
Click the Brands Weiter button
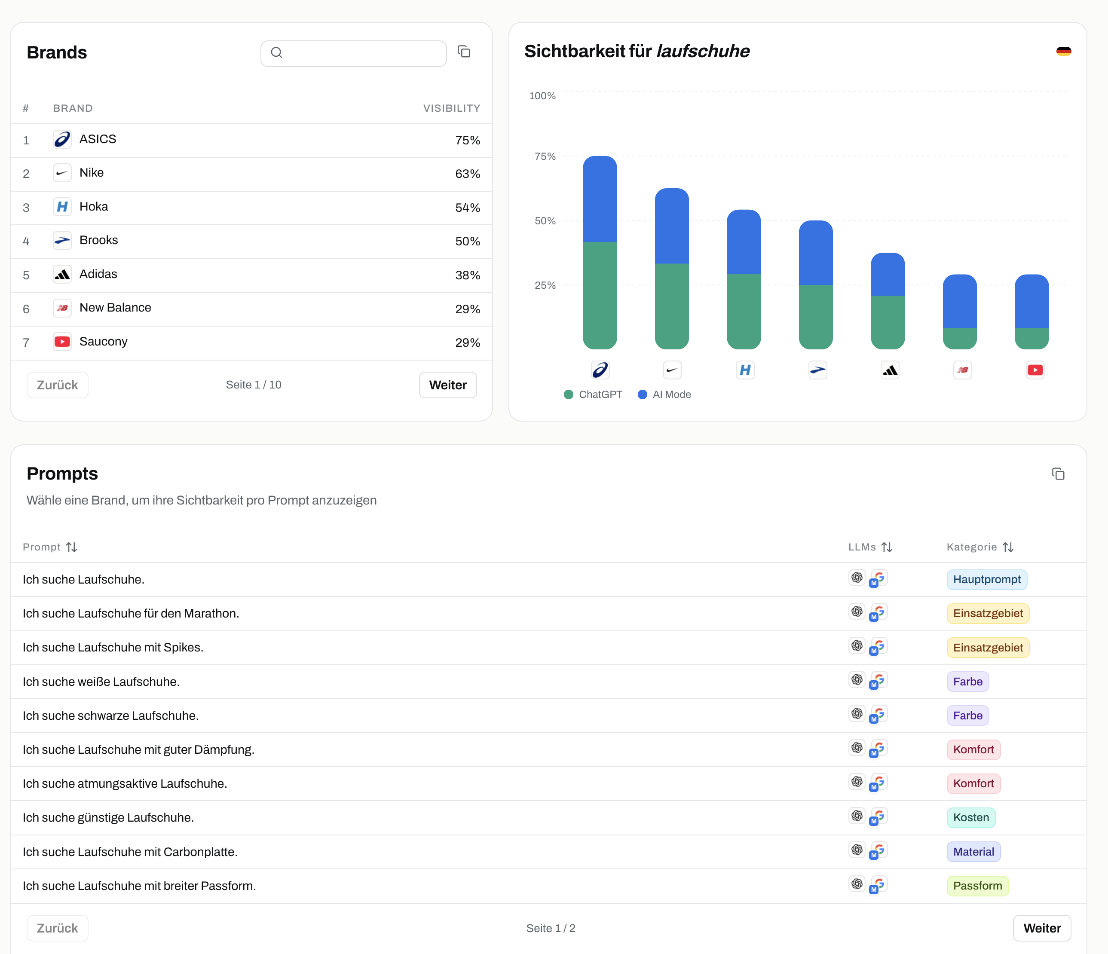(x=447, y=385)
